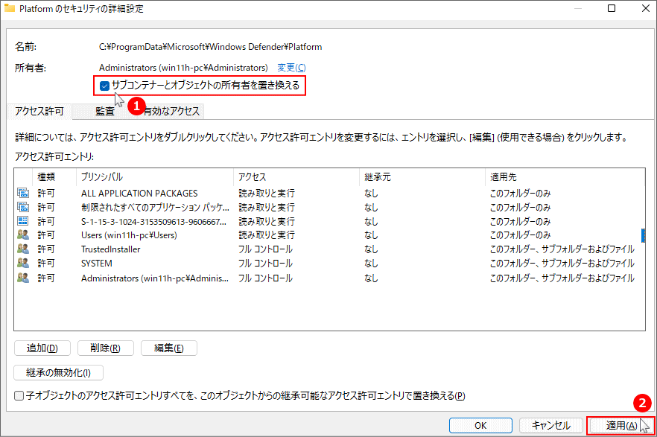Click the folder icon in the title bar
Image resolution: width=657 pixels, height=437 pixels.
coord(10,8)
